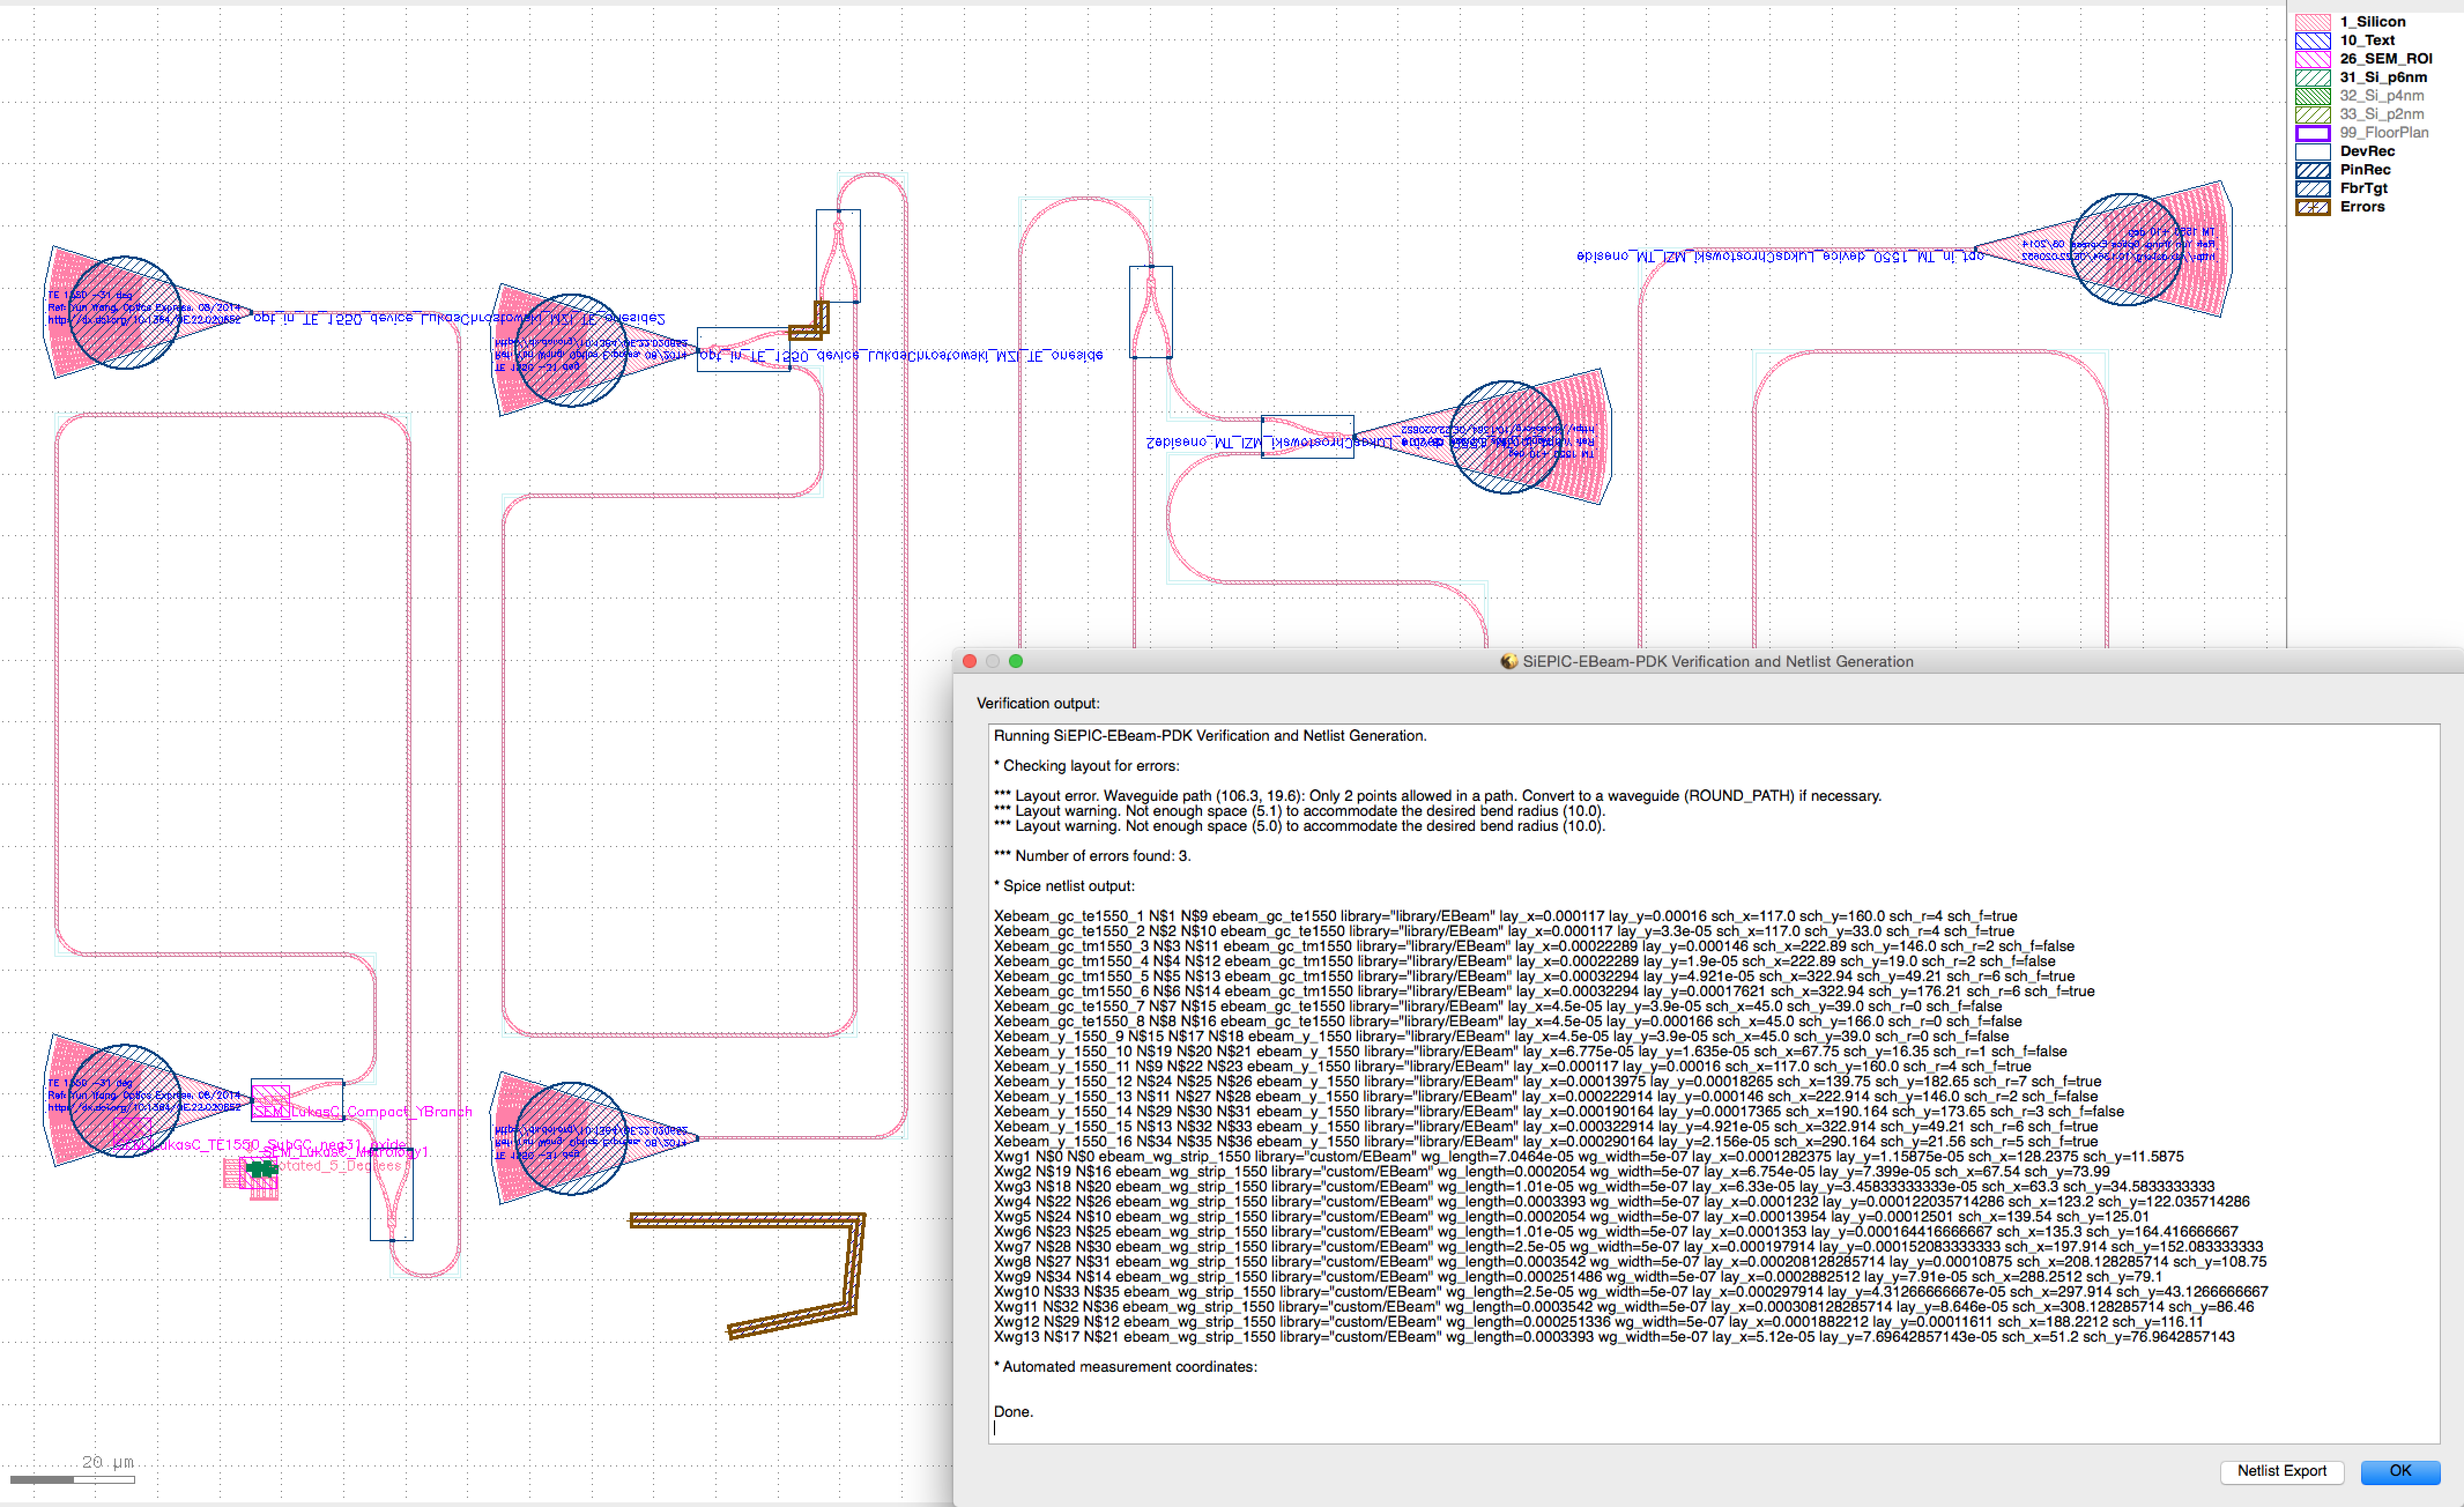Click the 26_SEM_ROI layer pattern icon
Screen dimensions: 2464x1507
pos(2312,59)
